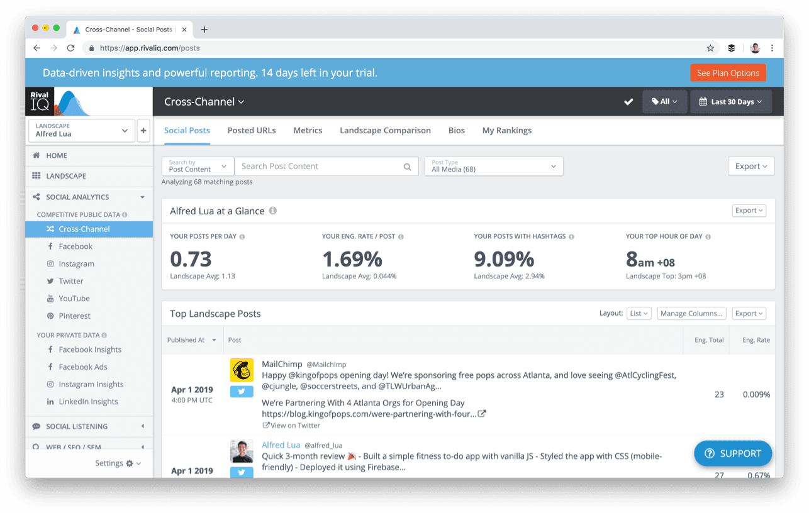This screenshot has height=513, width=809.
Task: Switch to the Metrics tab
Action: pyautogui.click(x=308, y=131)
